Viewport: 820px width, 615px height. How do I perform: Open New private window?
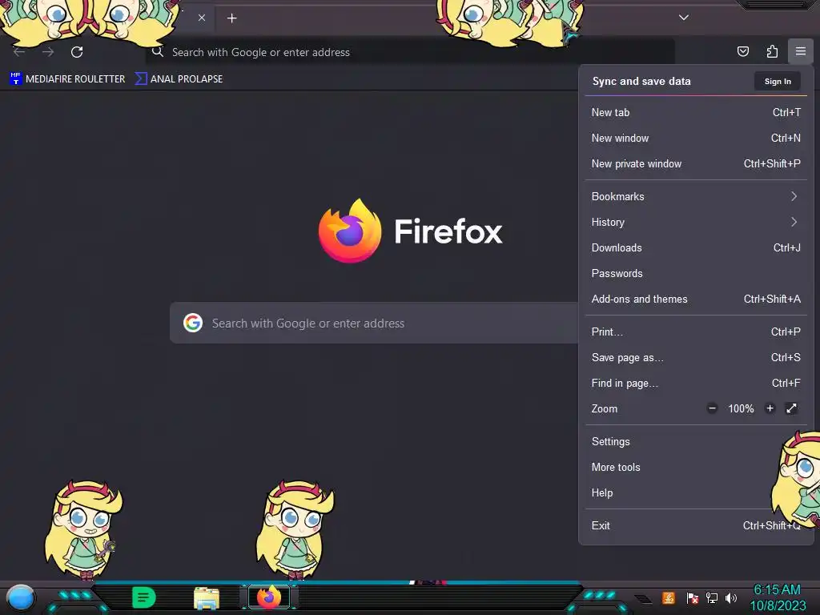click(x=696, y=163)
